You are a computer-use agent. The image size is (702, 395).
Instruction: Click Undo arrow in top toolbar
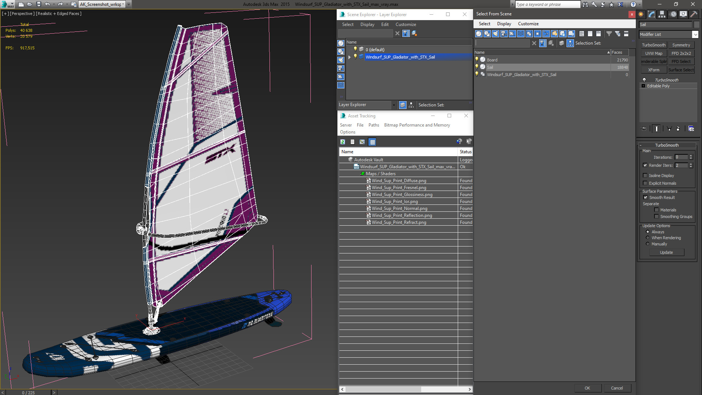tap(48, 4)
